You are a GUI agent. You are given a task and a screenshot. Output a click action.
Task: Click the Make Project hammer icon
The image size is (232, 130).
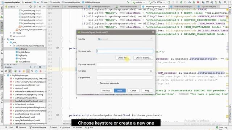click(x=128, y=2)
